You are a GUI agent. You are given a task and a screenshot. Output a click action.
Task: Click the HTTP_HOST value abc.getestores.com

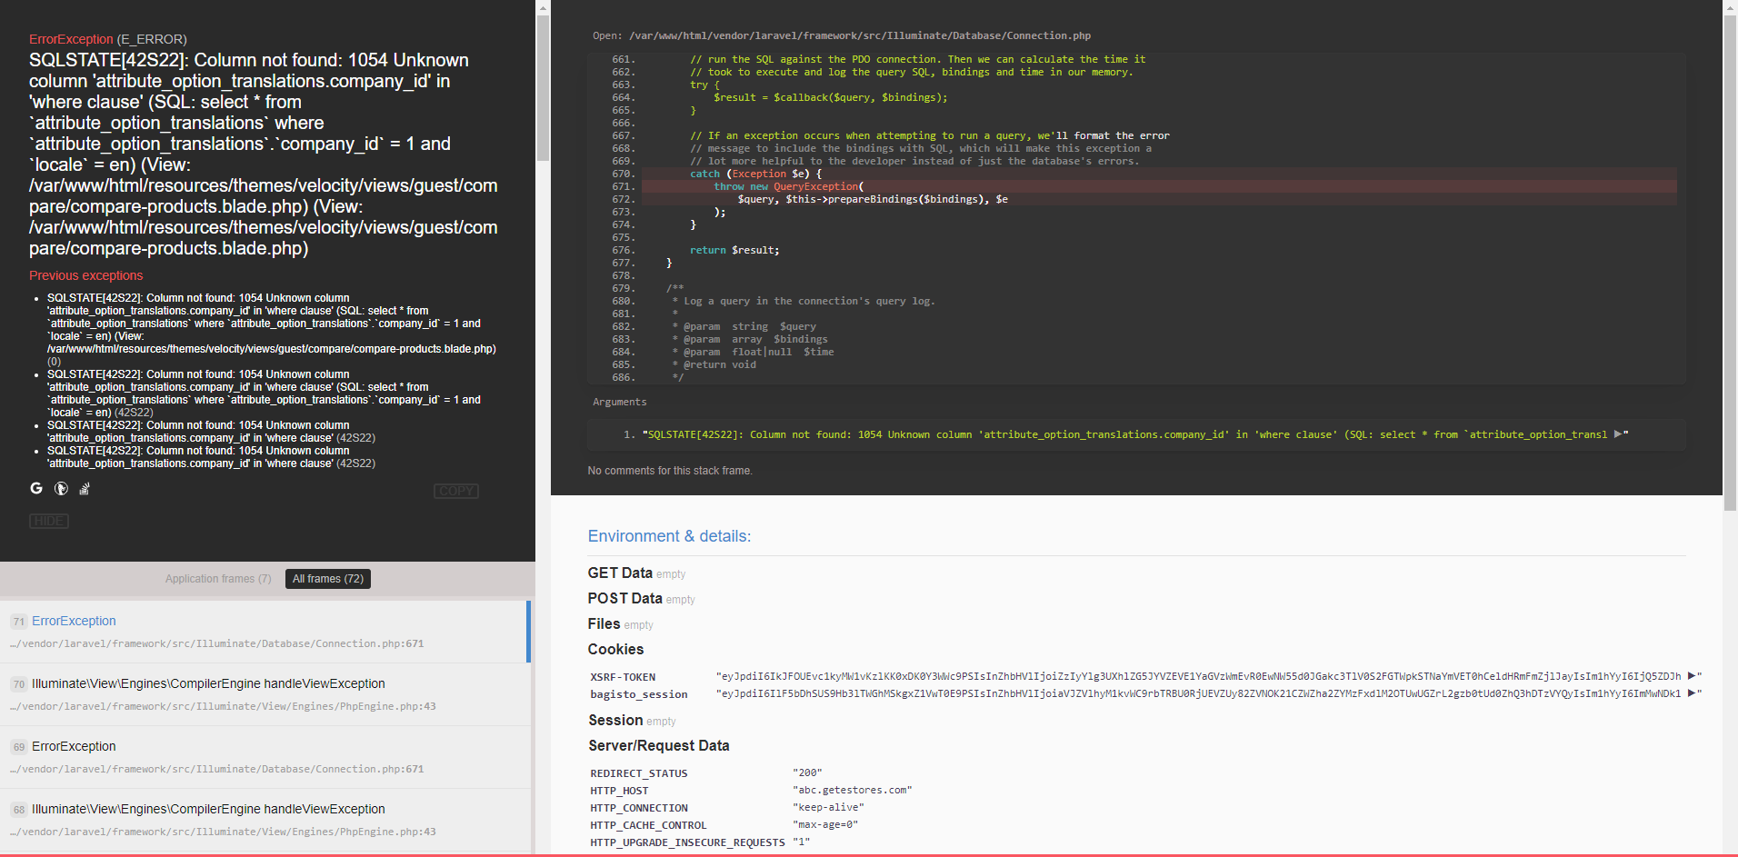pos(853,790)
